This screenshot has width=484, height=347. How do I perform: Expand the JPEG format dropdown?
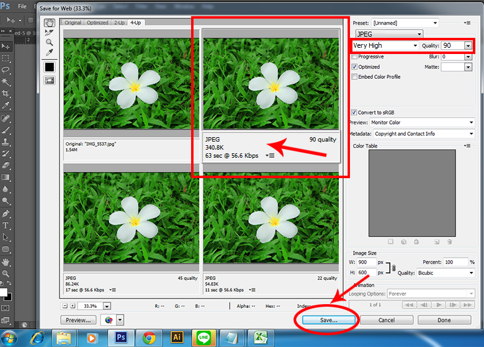[388, 34]
